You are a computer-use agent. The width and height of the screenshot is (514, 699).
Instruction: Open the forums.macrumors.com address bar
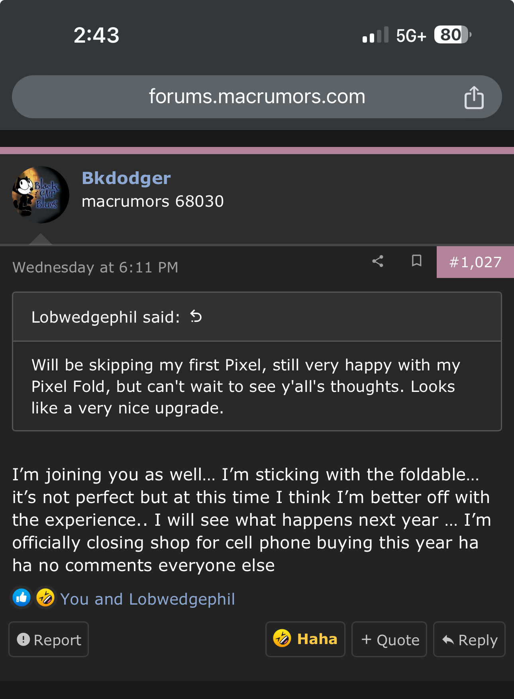coord(257,97)
